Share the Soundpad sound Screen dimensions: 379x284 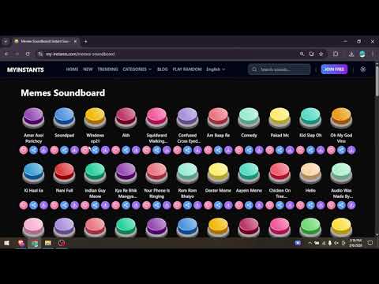pyautogui.click(x=65, y=150)
